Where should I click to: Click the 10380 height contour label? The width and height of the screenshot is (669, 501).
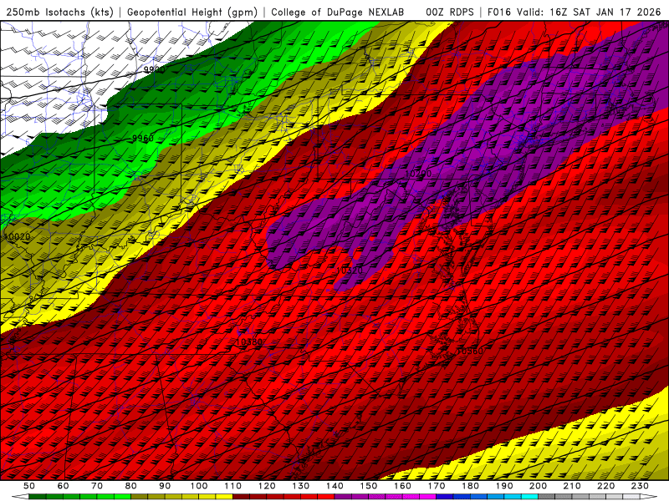(248, 342)
